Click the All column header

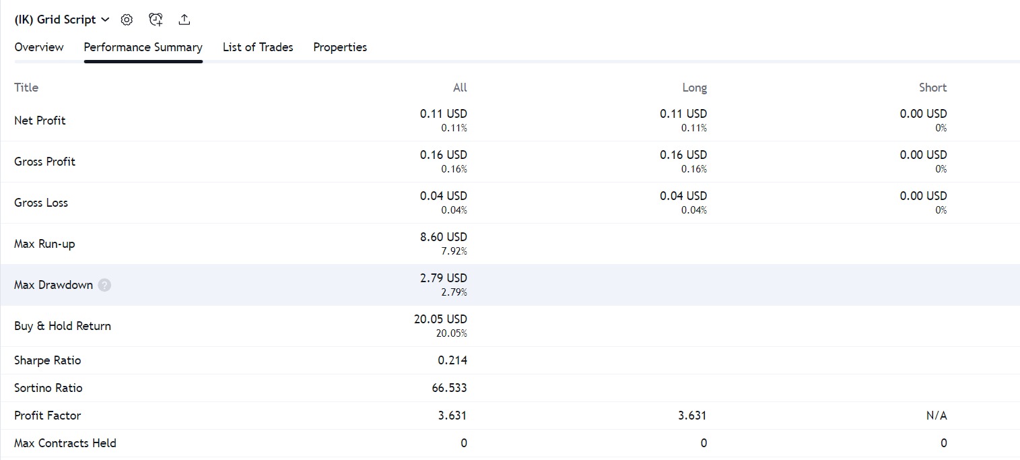[x=460, y=88]
